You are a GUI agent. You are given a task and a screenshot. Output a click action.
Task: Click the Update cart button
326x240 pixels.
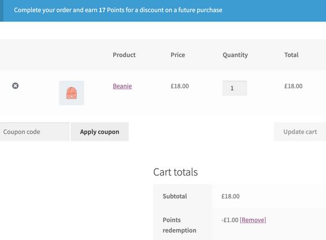click(300, 132)
